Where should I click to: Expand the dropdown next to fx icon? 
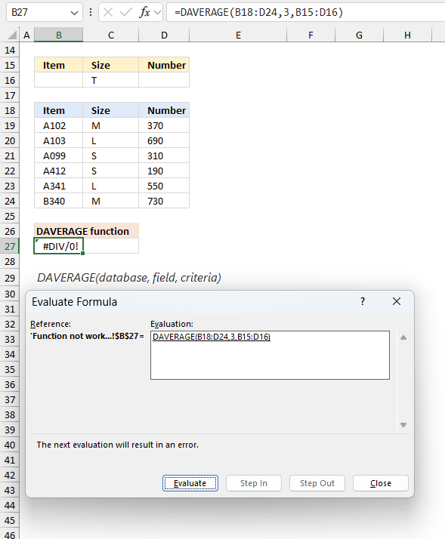coord(158,13)
